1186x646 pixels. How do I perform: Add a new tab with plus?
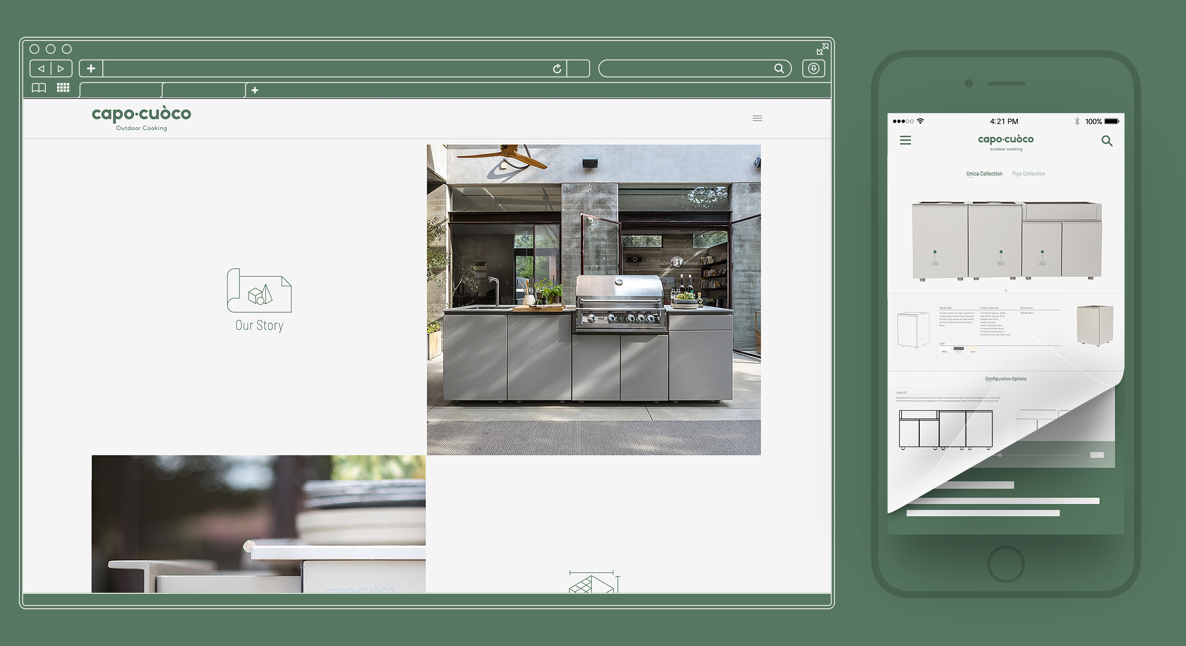(255, 90)
